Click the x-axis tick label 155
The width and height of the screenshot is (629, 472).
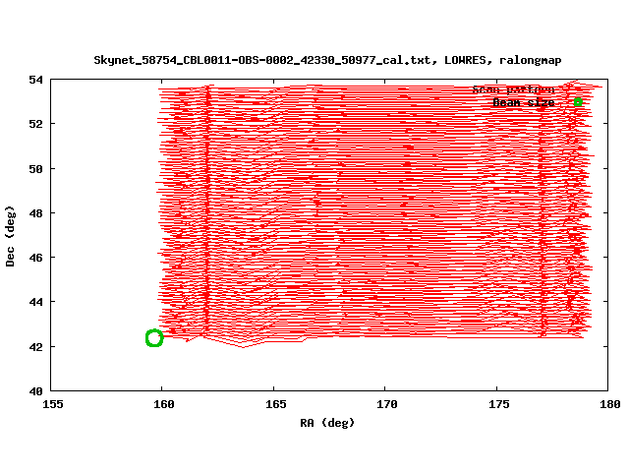(x=52, y=404)
